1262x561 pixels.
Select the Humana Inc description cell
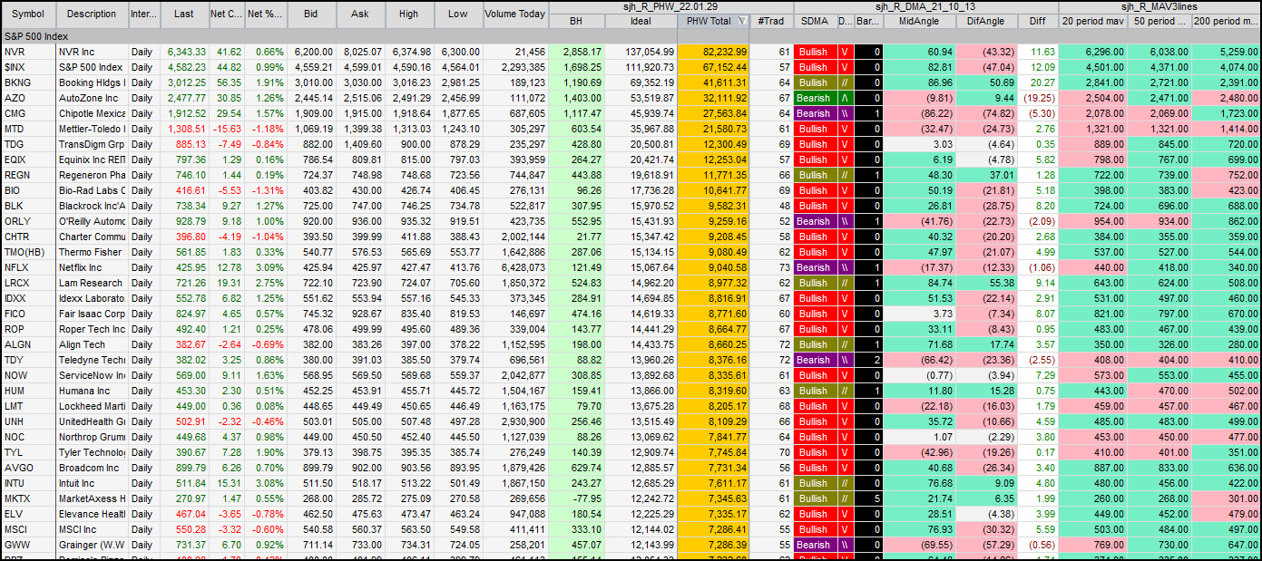click(x=92, y=391)
